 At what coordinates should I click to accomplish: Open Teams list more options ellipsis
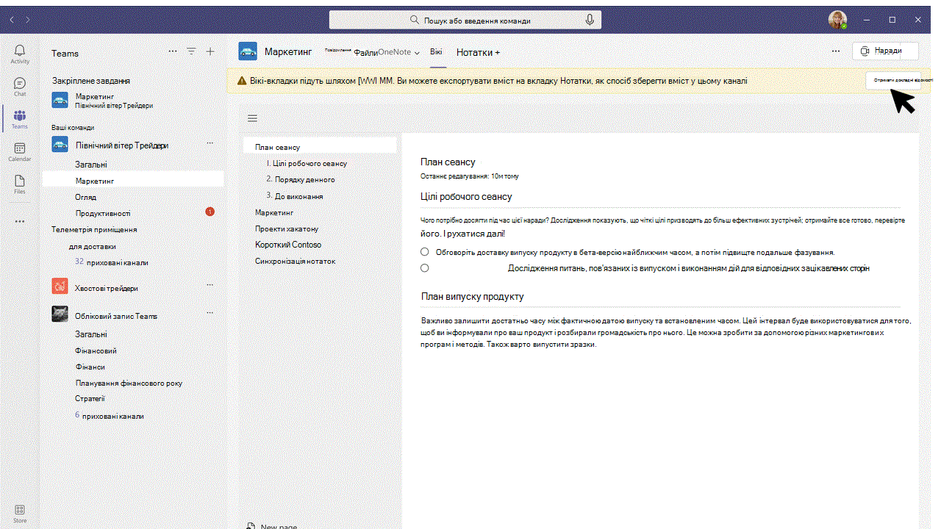click(173, 51)
